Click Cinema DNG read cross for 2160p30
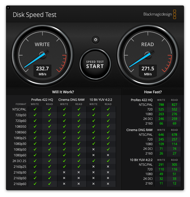 point(79,172)
